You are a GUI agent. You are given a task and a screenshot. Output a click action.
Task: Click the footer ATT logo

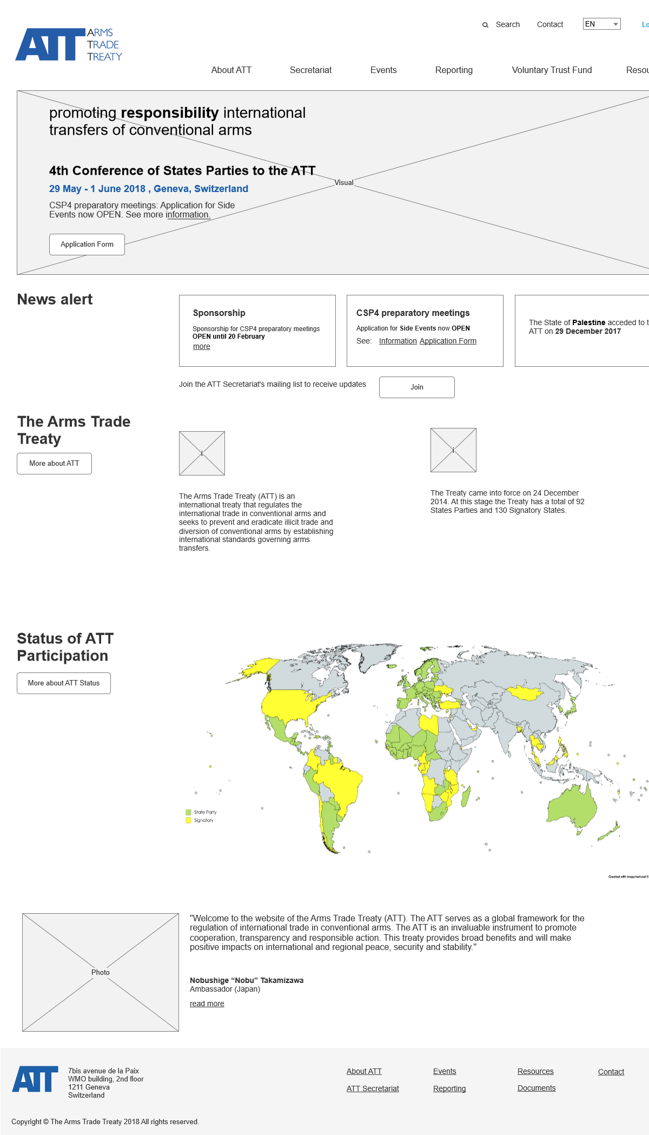coord(35,1079)
